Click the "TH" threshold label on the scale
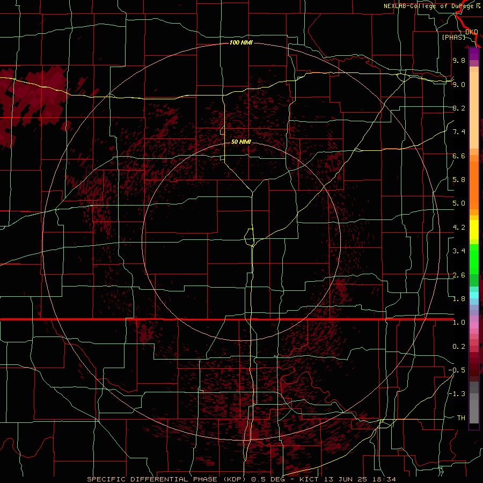 (461, 418)
